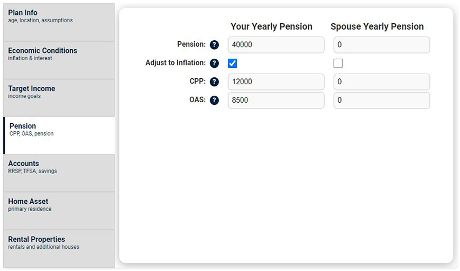The height and width of the screenshot is (271, 460).
Task: Uncheck your pension Adjust to Inflation checkbox
Action: [233, 64]
